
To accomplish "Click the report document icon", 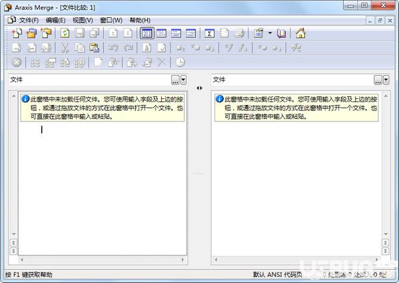I will coord(224,33).
